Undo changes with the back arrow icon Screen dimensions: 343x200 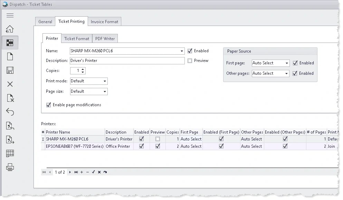tap(10, 112)
